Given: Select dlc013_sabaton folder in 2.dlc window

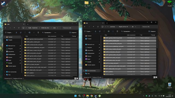Looking at the screenshot, I should (51, 73).
